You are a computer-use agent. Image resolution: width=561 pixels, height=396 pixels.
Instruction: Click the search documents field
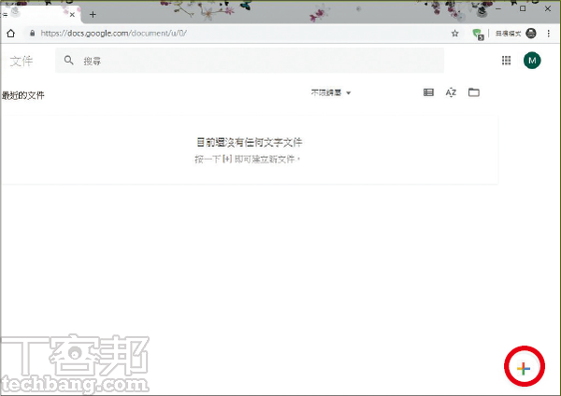(250, 61)
